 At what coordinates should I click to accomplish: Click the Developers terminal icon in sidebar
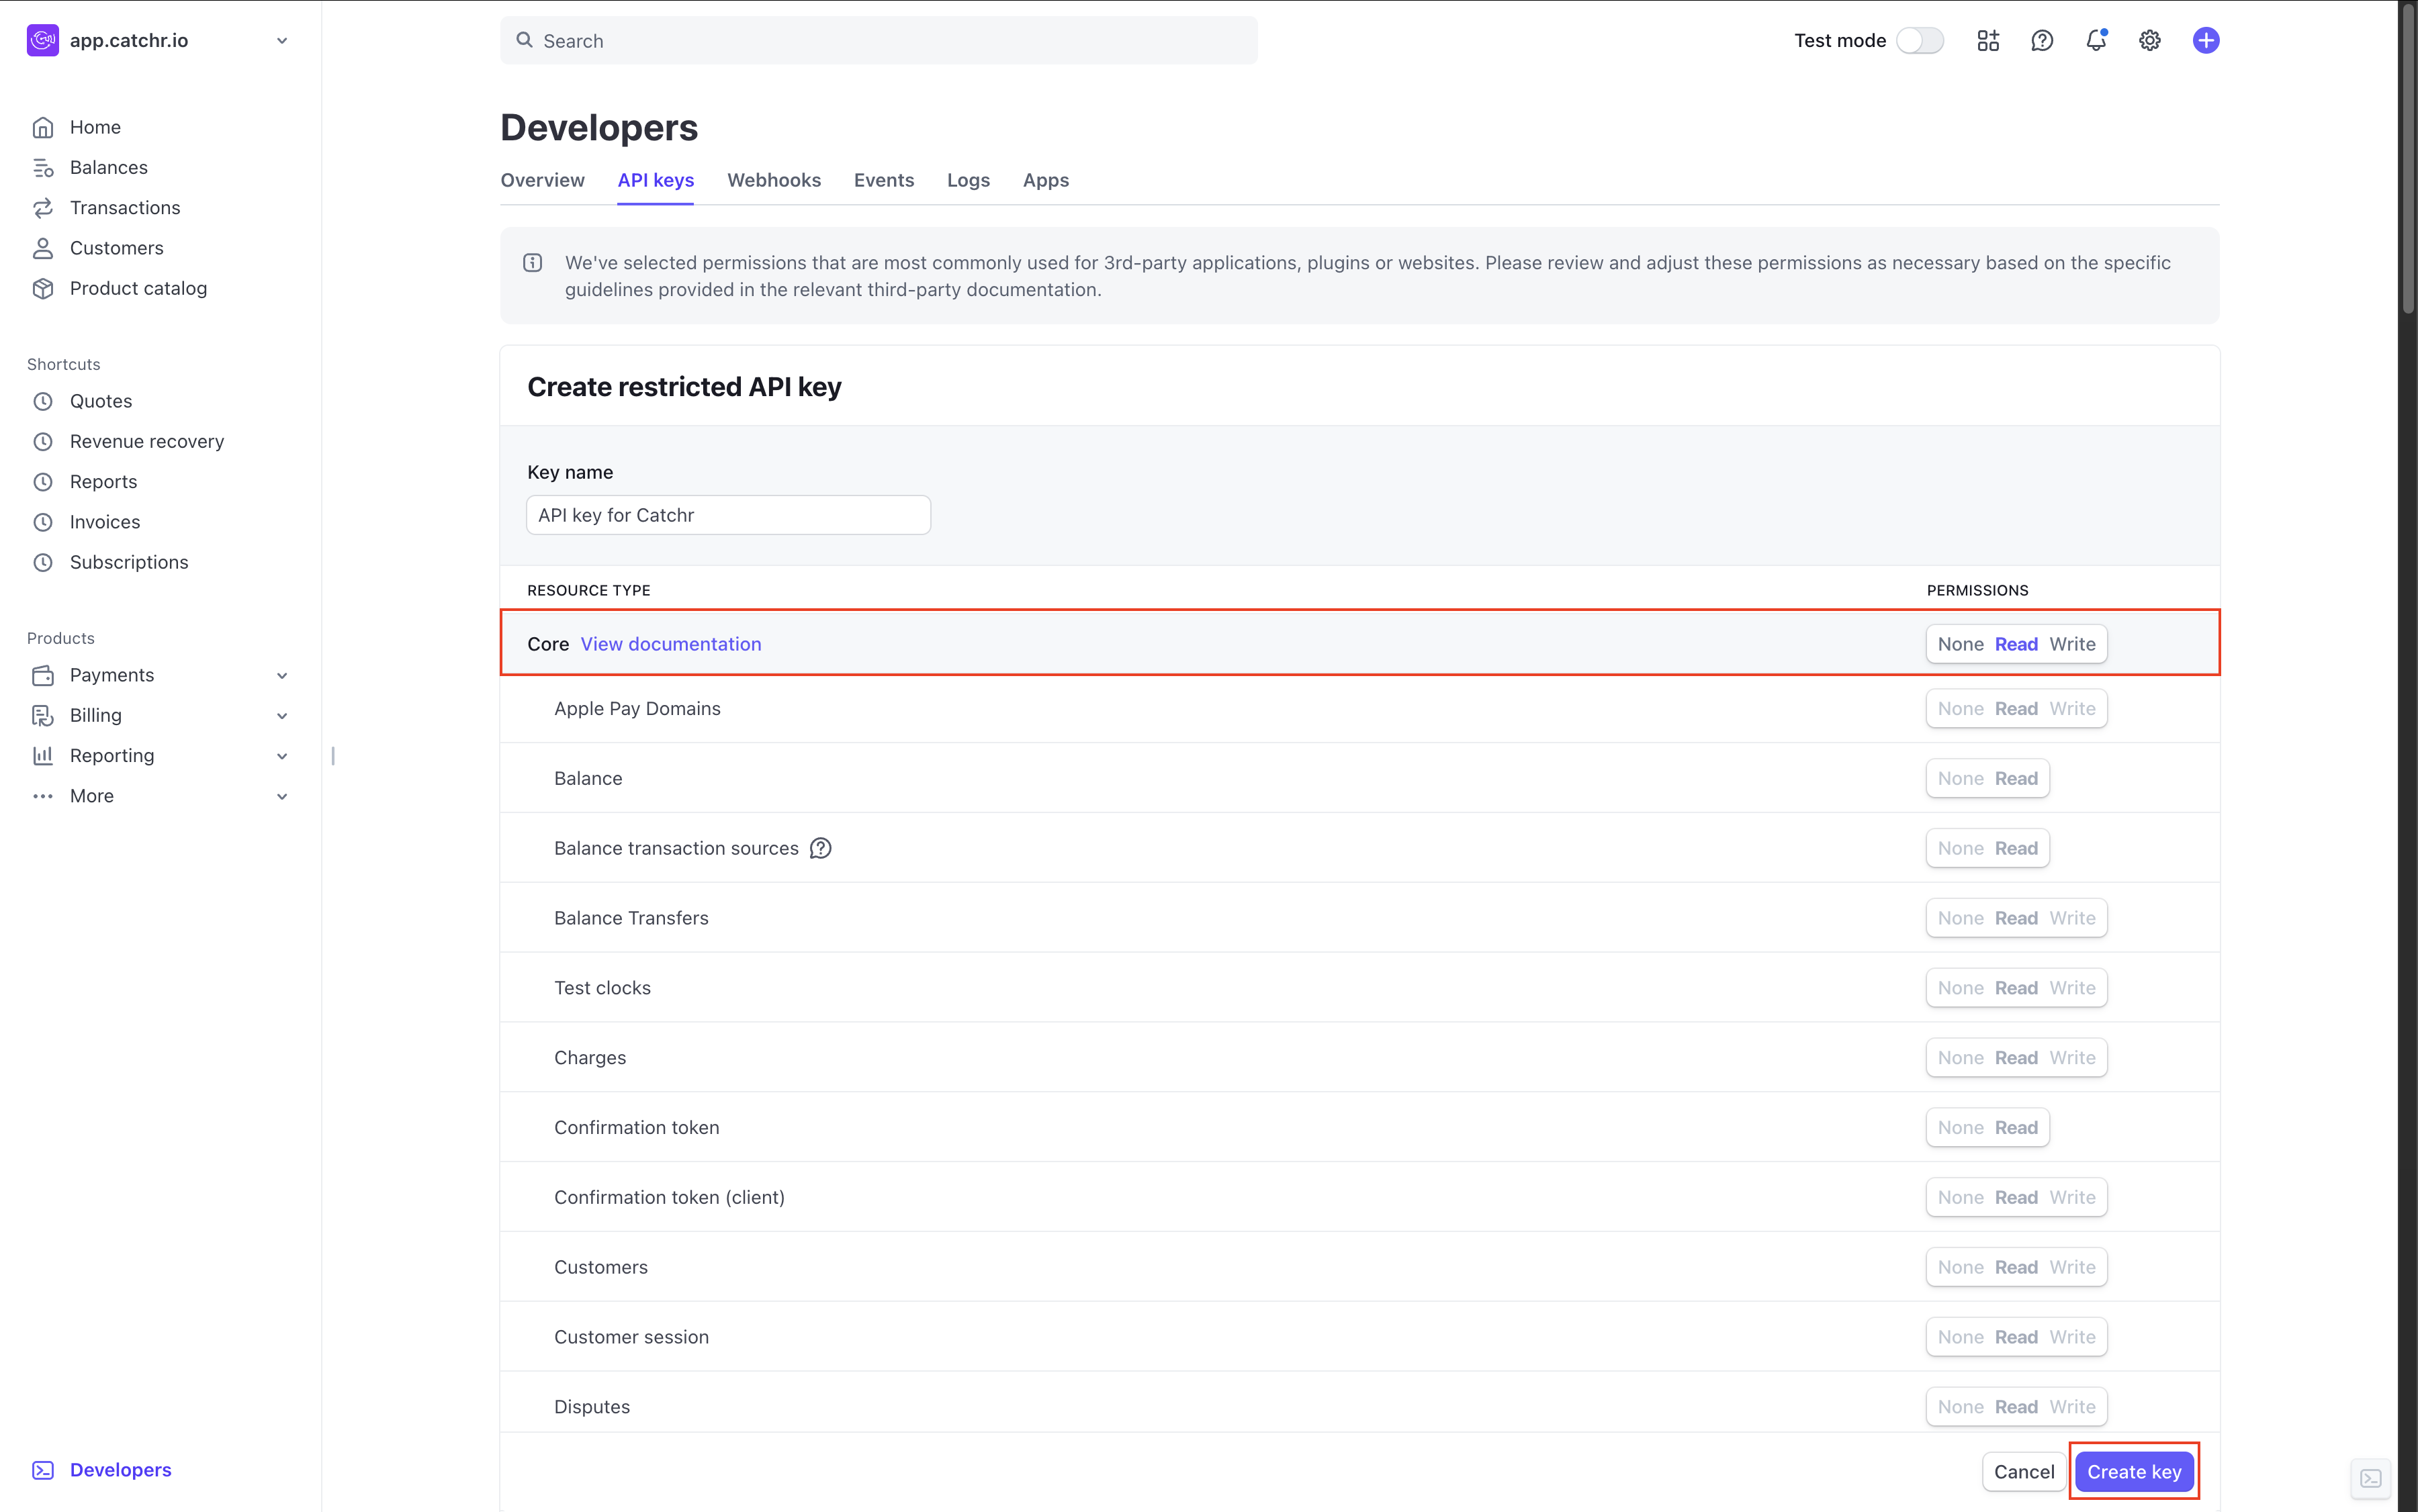tap(42, 1470)
